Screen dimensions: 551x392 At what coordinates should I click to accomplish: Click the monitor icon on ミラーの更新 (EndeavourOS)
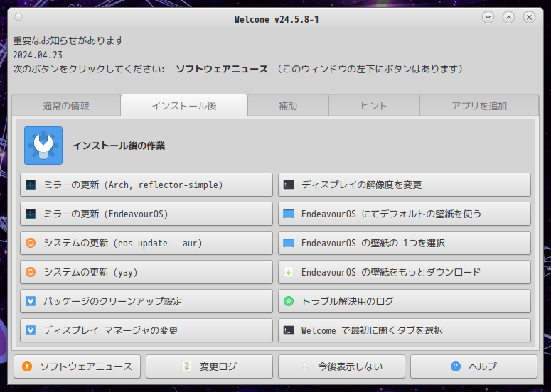31,214
